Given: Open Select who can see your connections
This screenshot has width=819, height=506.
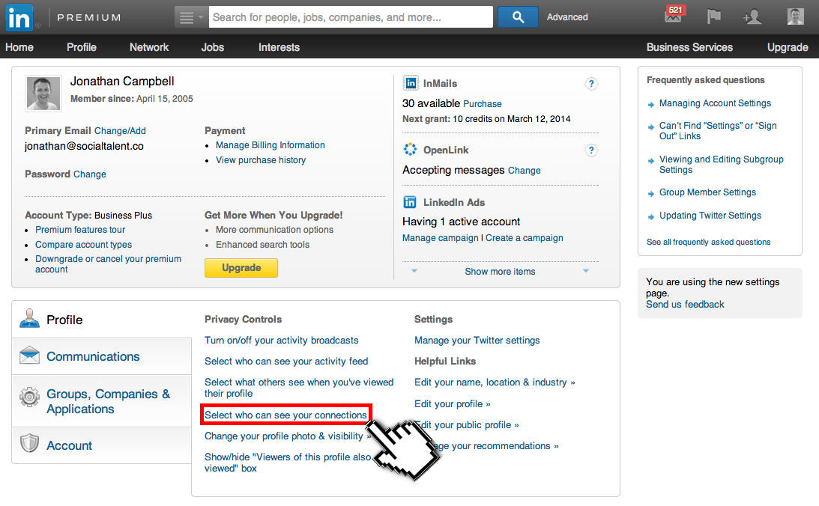Looking at the screenshot, I should [x=285, y=415].
